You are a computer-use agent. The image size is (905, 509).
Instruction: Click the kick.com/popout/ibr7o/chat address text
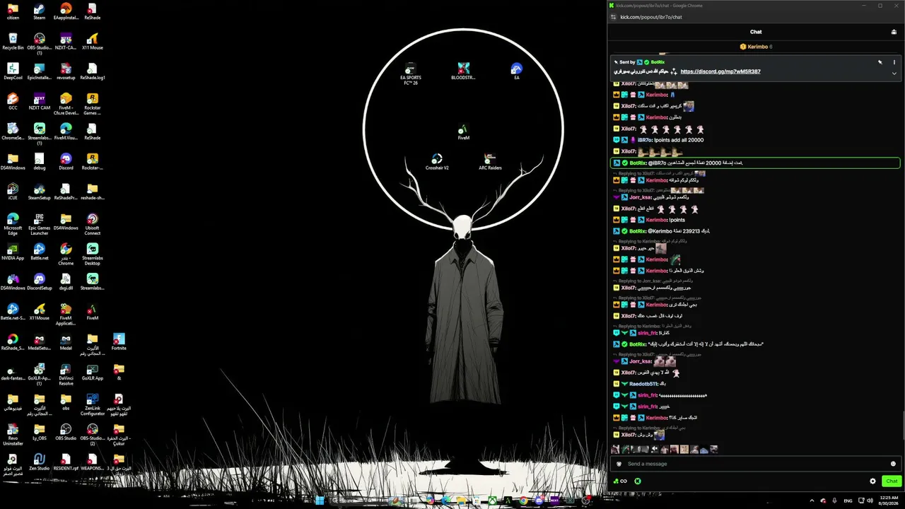(651, 17)
